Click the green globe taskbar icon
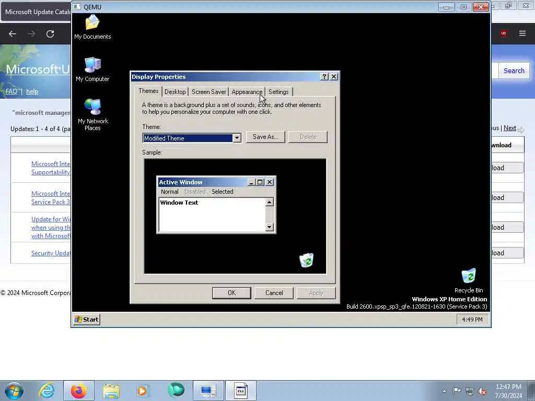This screenshot has width=535, height=401. pos(176,391)
